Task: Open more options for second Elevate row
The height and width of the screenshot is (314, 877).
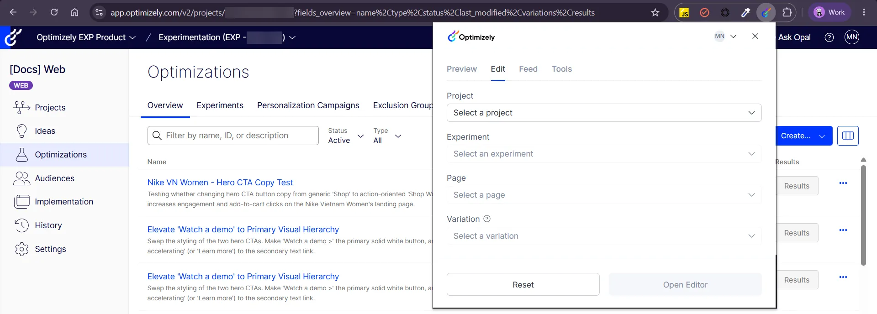Action: tap(843, 230)
